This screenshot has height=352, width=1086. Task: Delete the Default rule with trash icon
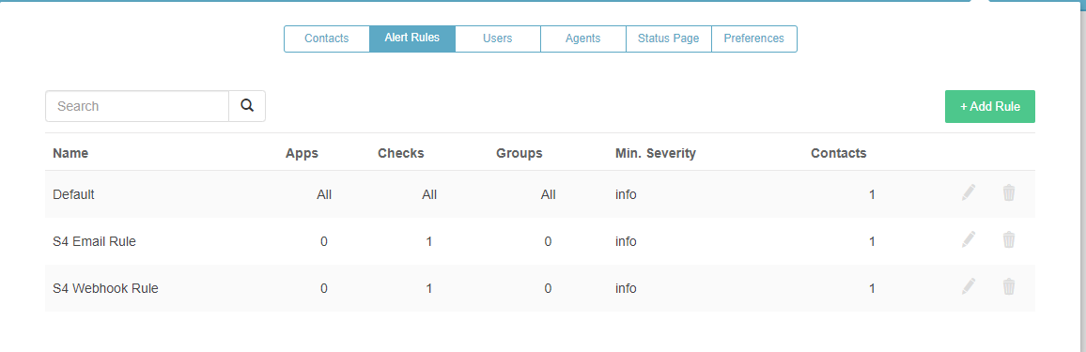coord(1009,192)
